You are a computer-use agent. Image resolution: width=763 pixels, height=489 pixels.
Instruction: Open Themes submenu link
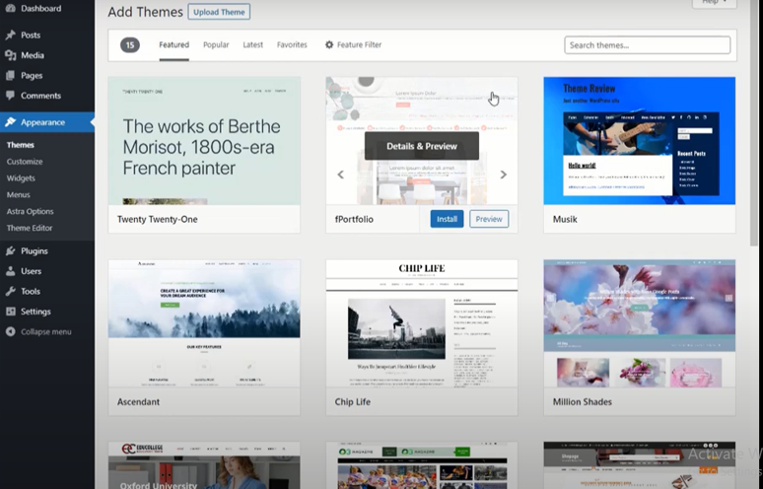click(21, 145)
